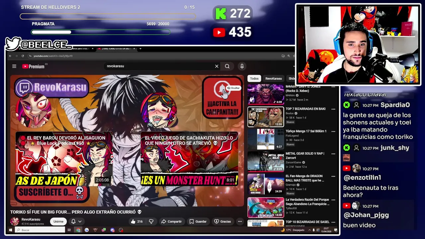Reload the YouTube page
425x239 pixels.
[x=23, y=56]
